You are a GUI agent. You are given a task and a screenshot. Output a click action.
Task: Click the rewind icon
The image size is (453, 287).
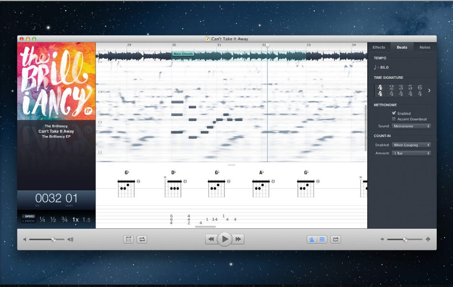pos(211,239)
